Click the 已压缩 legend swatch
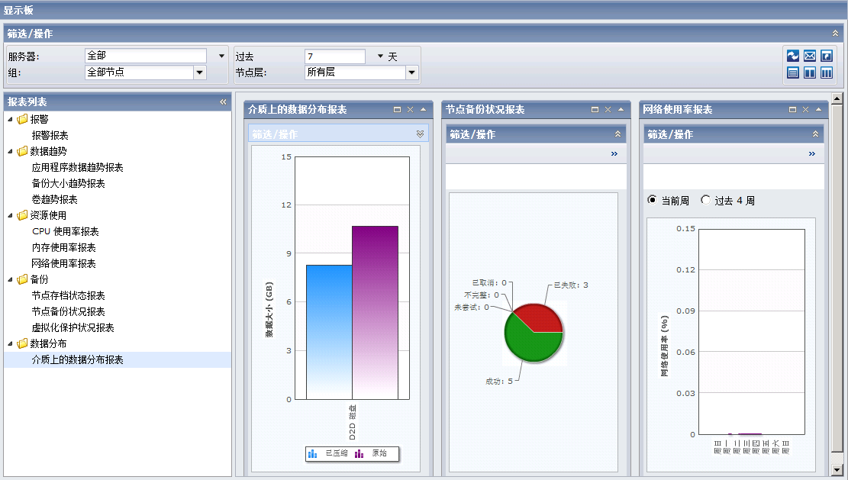Screen dimensions: 848x480 313,453
